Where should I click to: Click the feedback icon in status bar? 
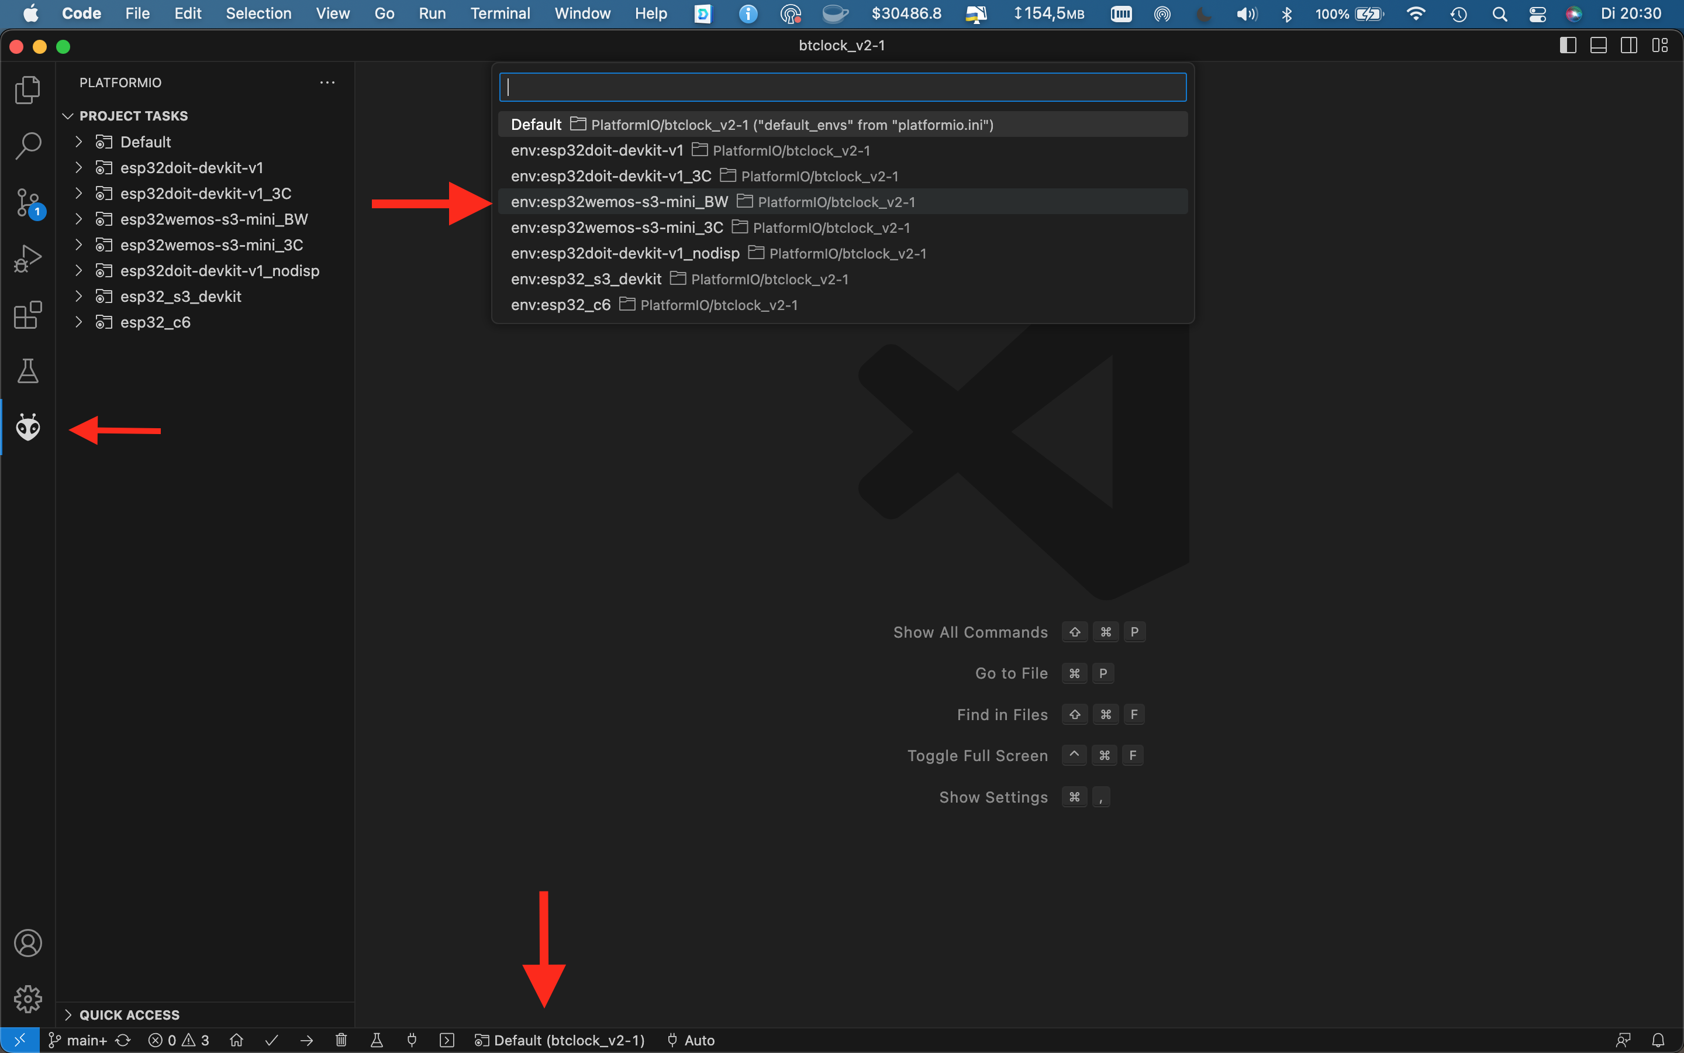[x=1623, y=1040]
